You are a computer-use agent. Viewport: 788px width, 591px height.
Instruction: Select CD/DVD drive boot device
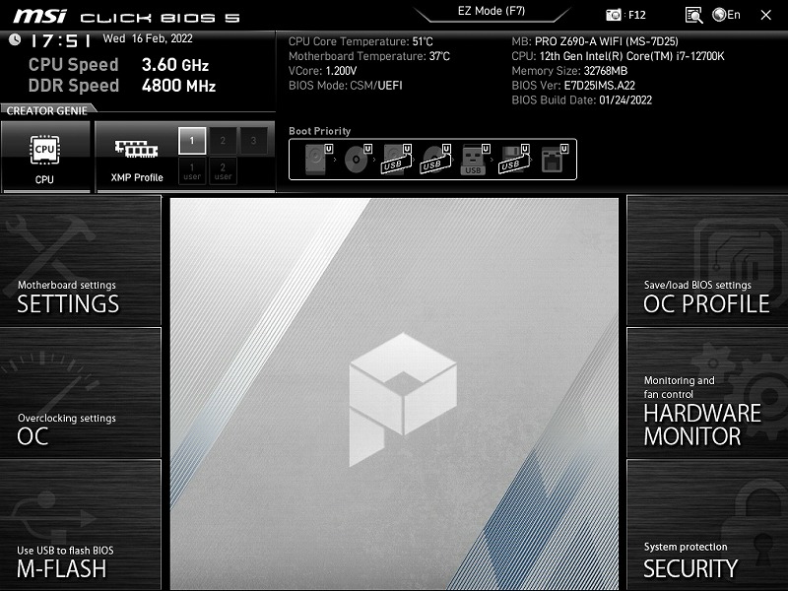click(358, 160)
